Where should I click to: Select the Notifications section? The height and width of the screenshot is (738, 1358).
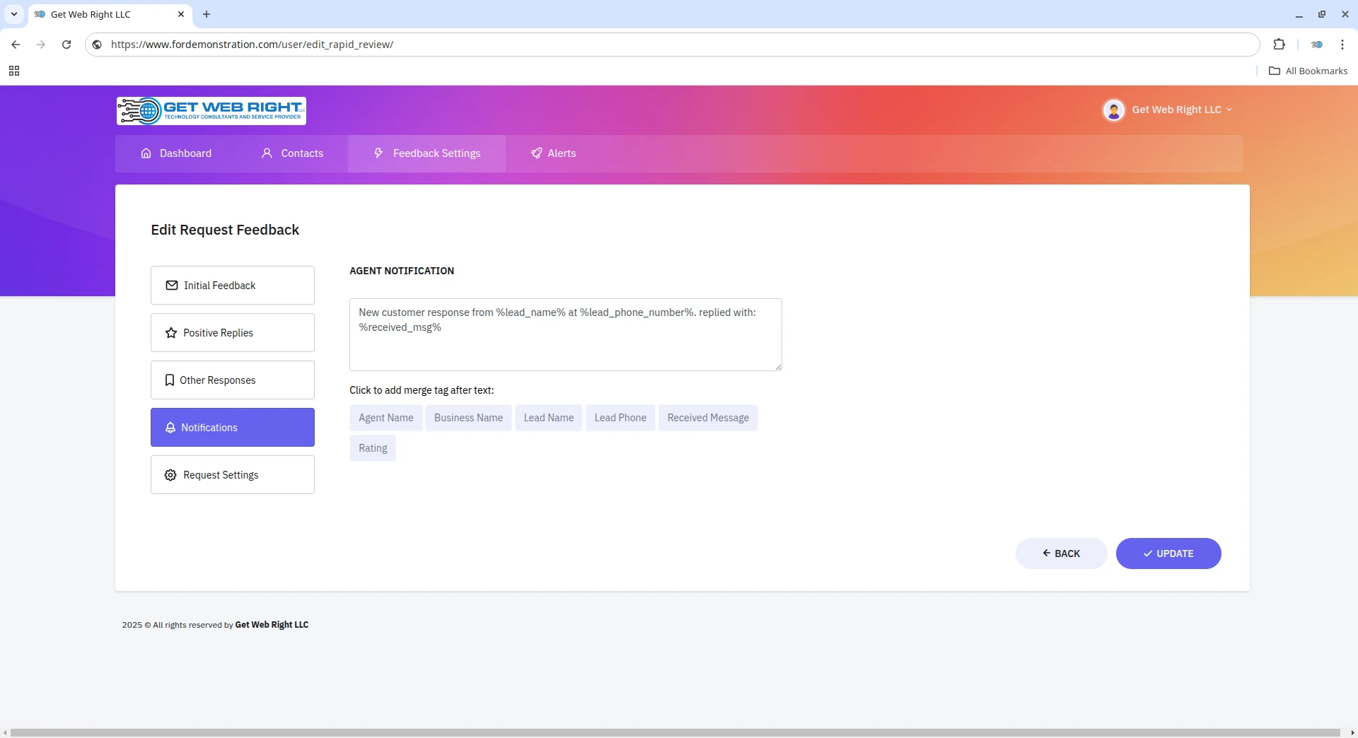click(x=232, y=428)
